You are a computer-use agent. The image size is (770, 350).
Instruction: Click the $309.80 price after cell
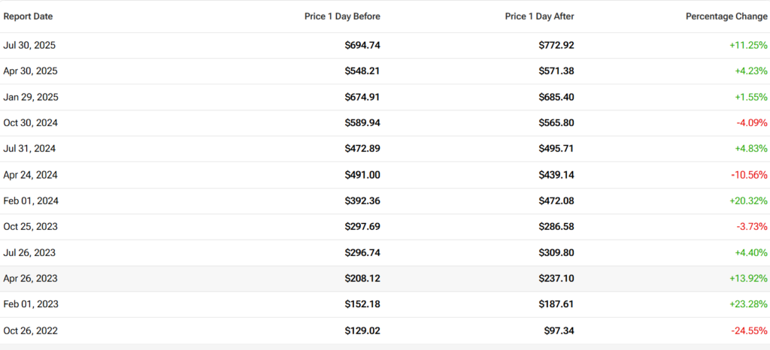(556, 252)
